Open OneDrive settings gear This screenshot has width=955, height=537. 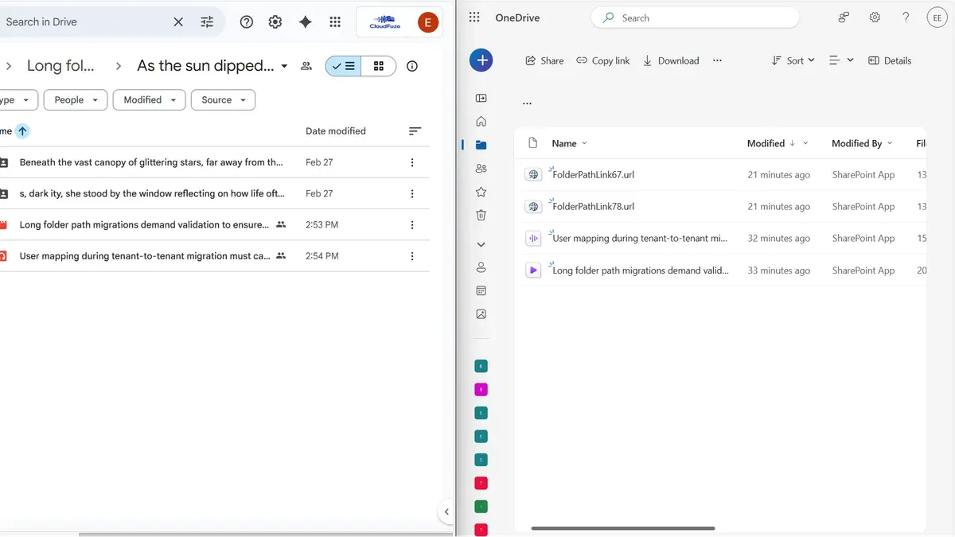tap(875, 18)
